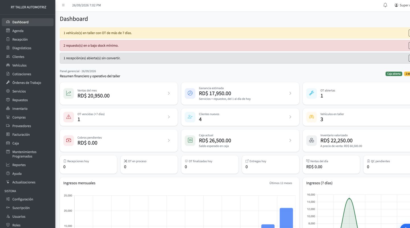Click the low stock repuestos alert banner
This screenshot has height=228, width=410.
tap(235, 45)
